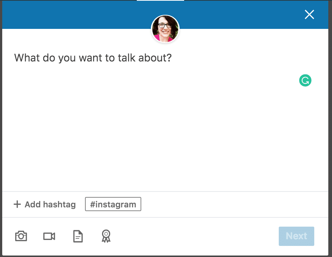Click the dark backdrop outside the dialog

330,111
